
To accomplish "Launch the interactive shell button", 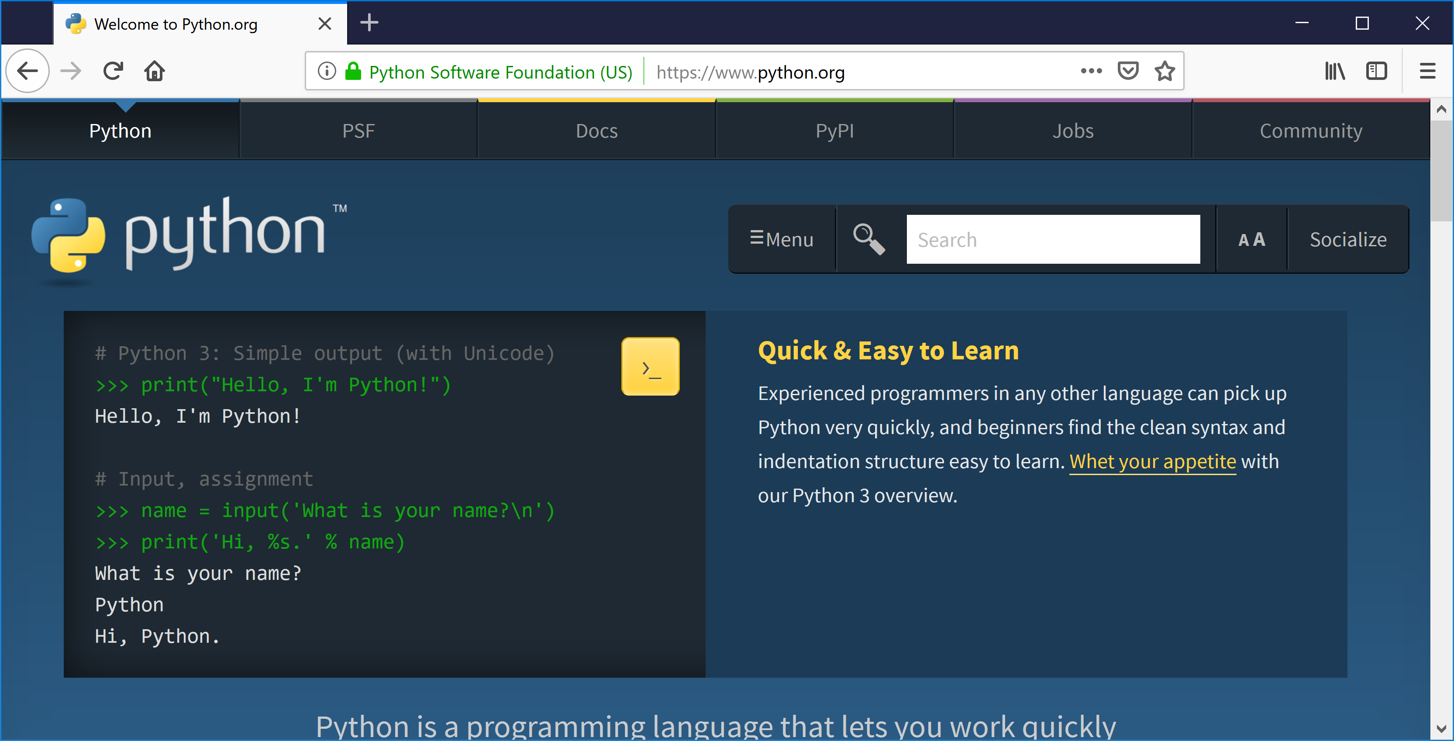I will (650, 366).
